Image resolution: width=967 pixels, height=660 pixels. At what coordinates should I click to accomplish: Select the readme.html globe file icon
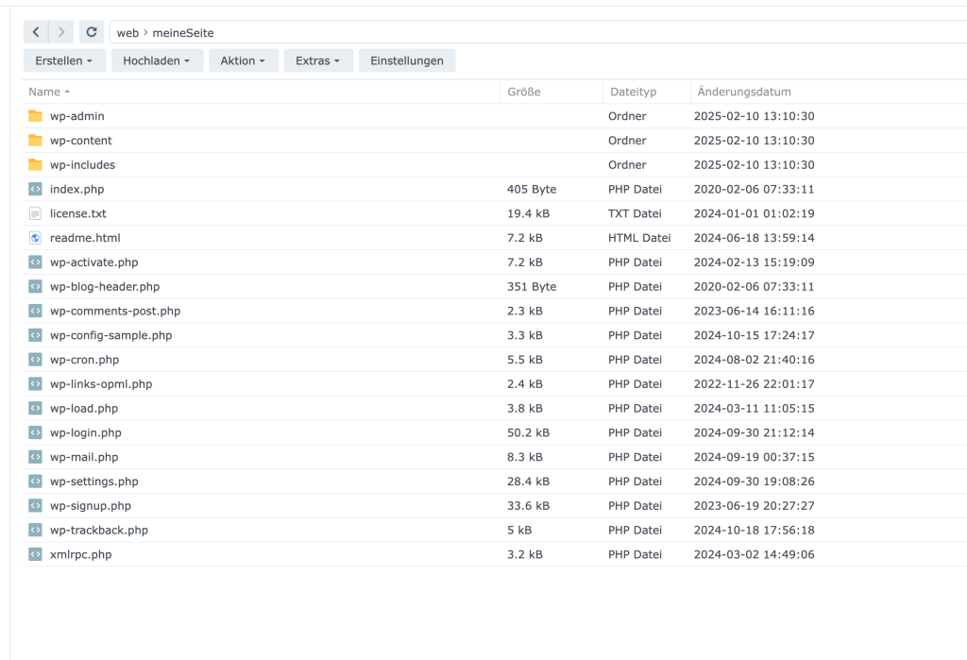[36, 238]
